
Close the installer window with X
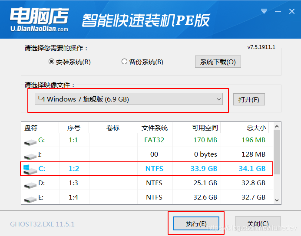[x=292, y=11]
